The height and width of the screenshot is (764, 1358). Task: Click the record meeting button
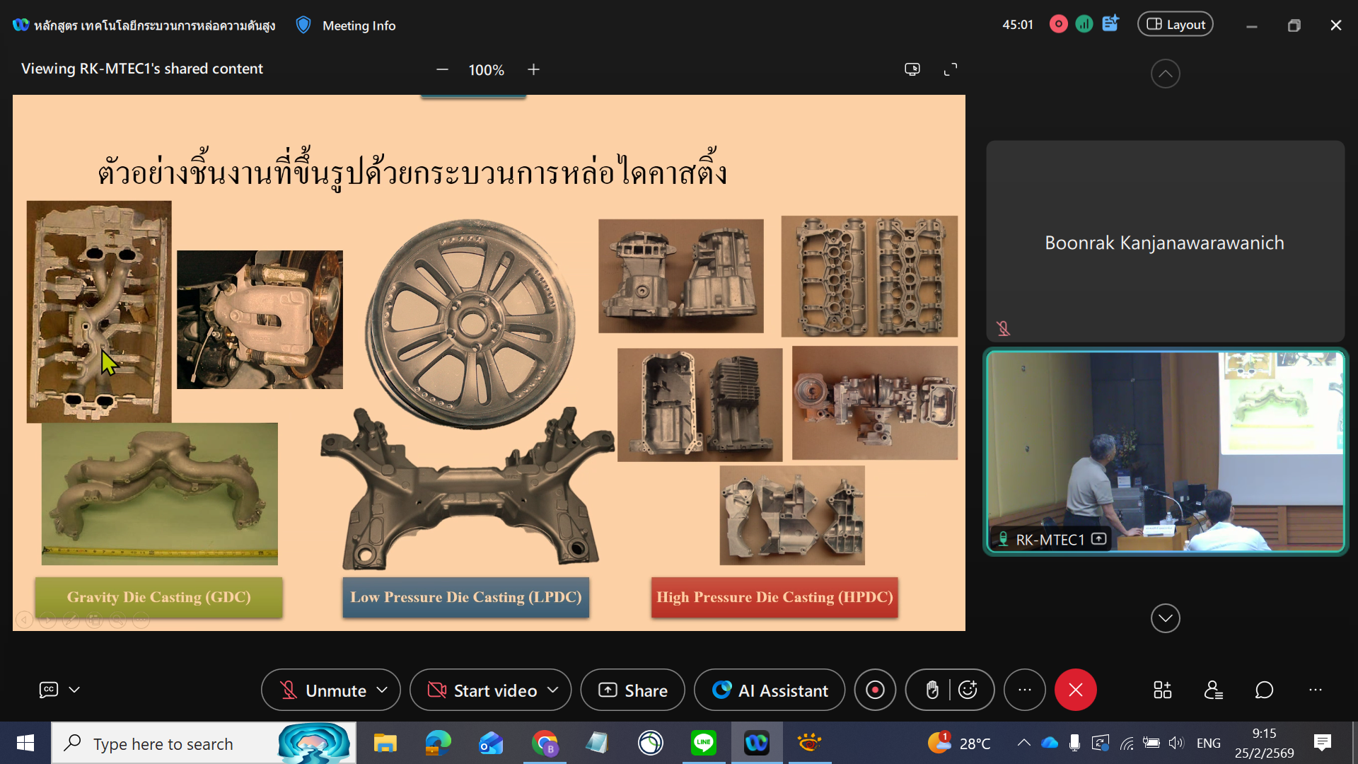pyautogui.click(x=875, y=690)
